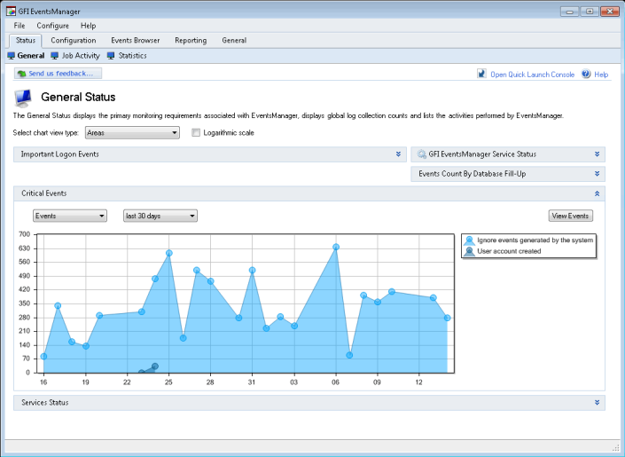This screenshot has height=457, width=625.
Task: Collapse the Critical Events panel
Action: 598,193
